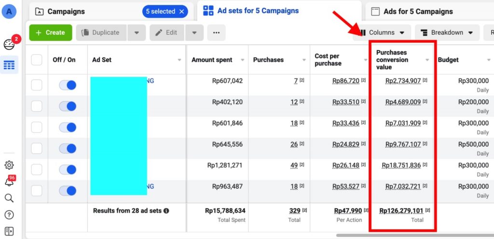494x239 pixels.
Task: Open the Columns dropdown
Action: click(x=382, y=32)
